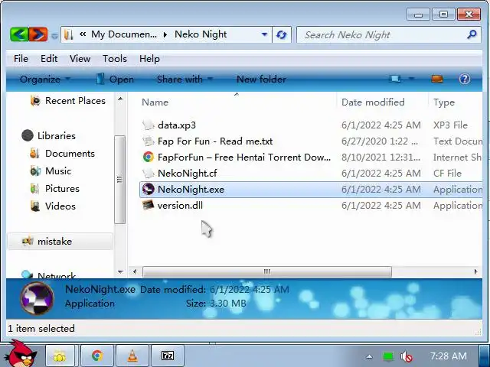Click the data.xp3 file icon
Screen dimensions: 490x367
[148, 125]
